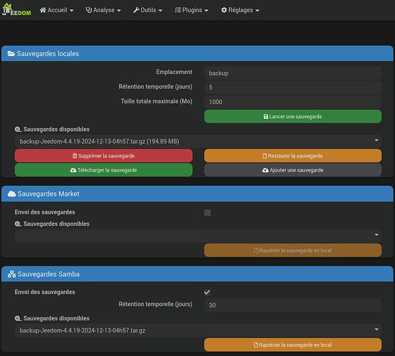Viewport: 395px width, 356px height.
Task: Click the wrench icon in the Outils menu
Action: click(136, 10)
